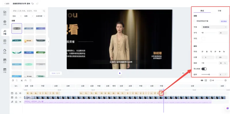
Task: Click the snap/magnet icon above timeline
Action: pyautogui.click(x=202, y=80)
